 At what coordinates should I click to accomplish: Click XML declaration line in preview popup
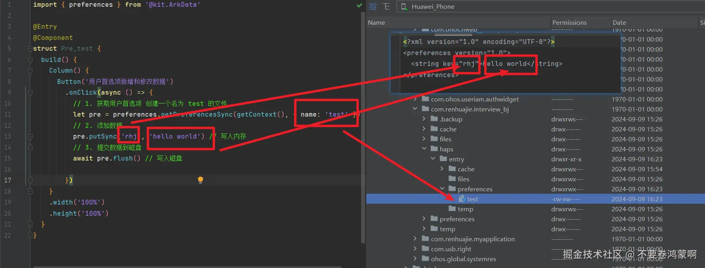(x=479, y=42)
